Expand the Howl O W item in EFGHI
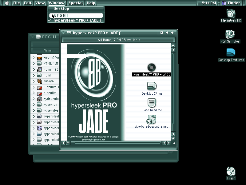Image resolution: width=246 pixels, height=185 pixels. pos(34,58)
